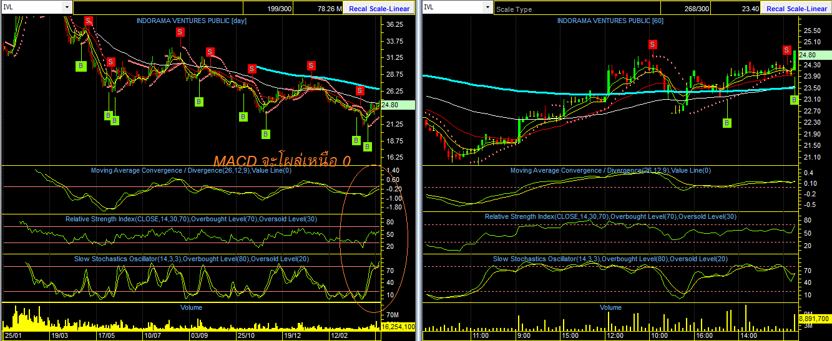Click 23.10 on the 60-minute price axis
This screenshot has width=832, height=341.
(812, 99)
